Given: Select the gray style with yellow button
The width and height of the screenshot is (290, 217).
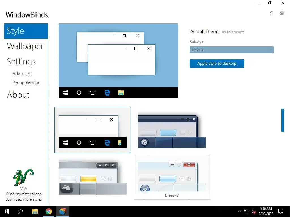Looking at the screenshot, I should [x=93, y=177].
